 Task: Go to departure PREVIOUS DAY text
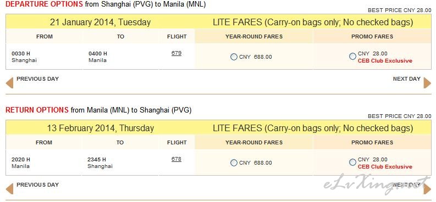point(37,79)
